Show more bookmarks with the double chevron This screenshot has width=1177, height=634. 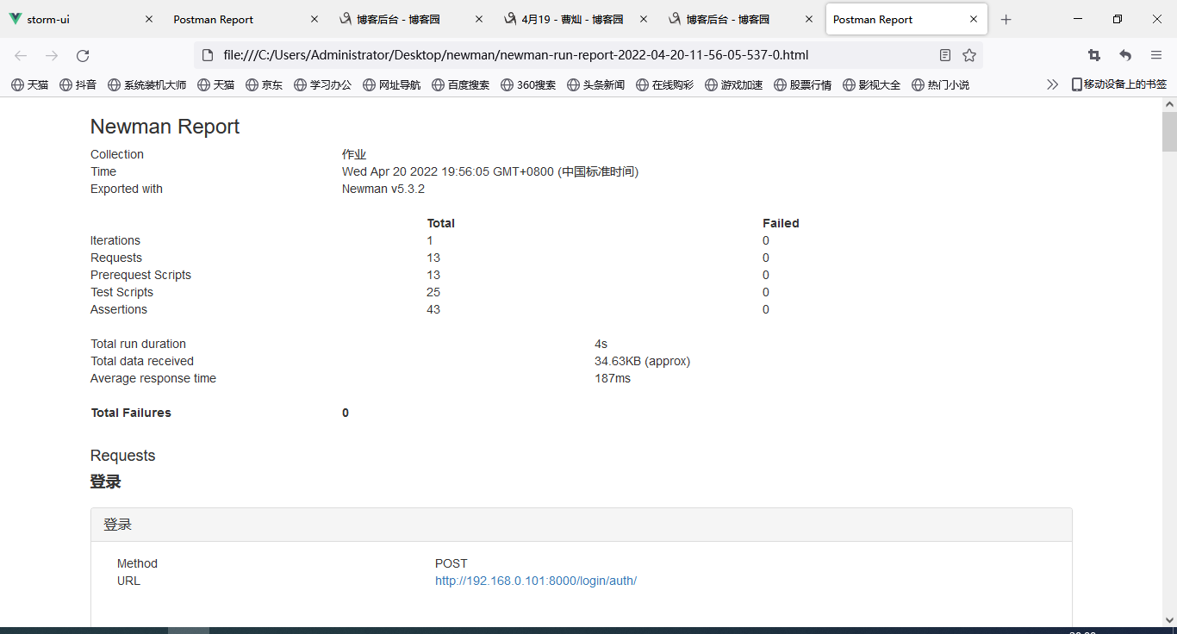1052,84
